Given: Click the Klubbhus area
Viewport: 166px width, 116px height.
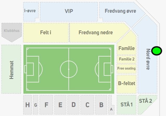Looking at the screenshot, I should 12,31.
